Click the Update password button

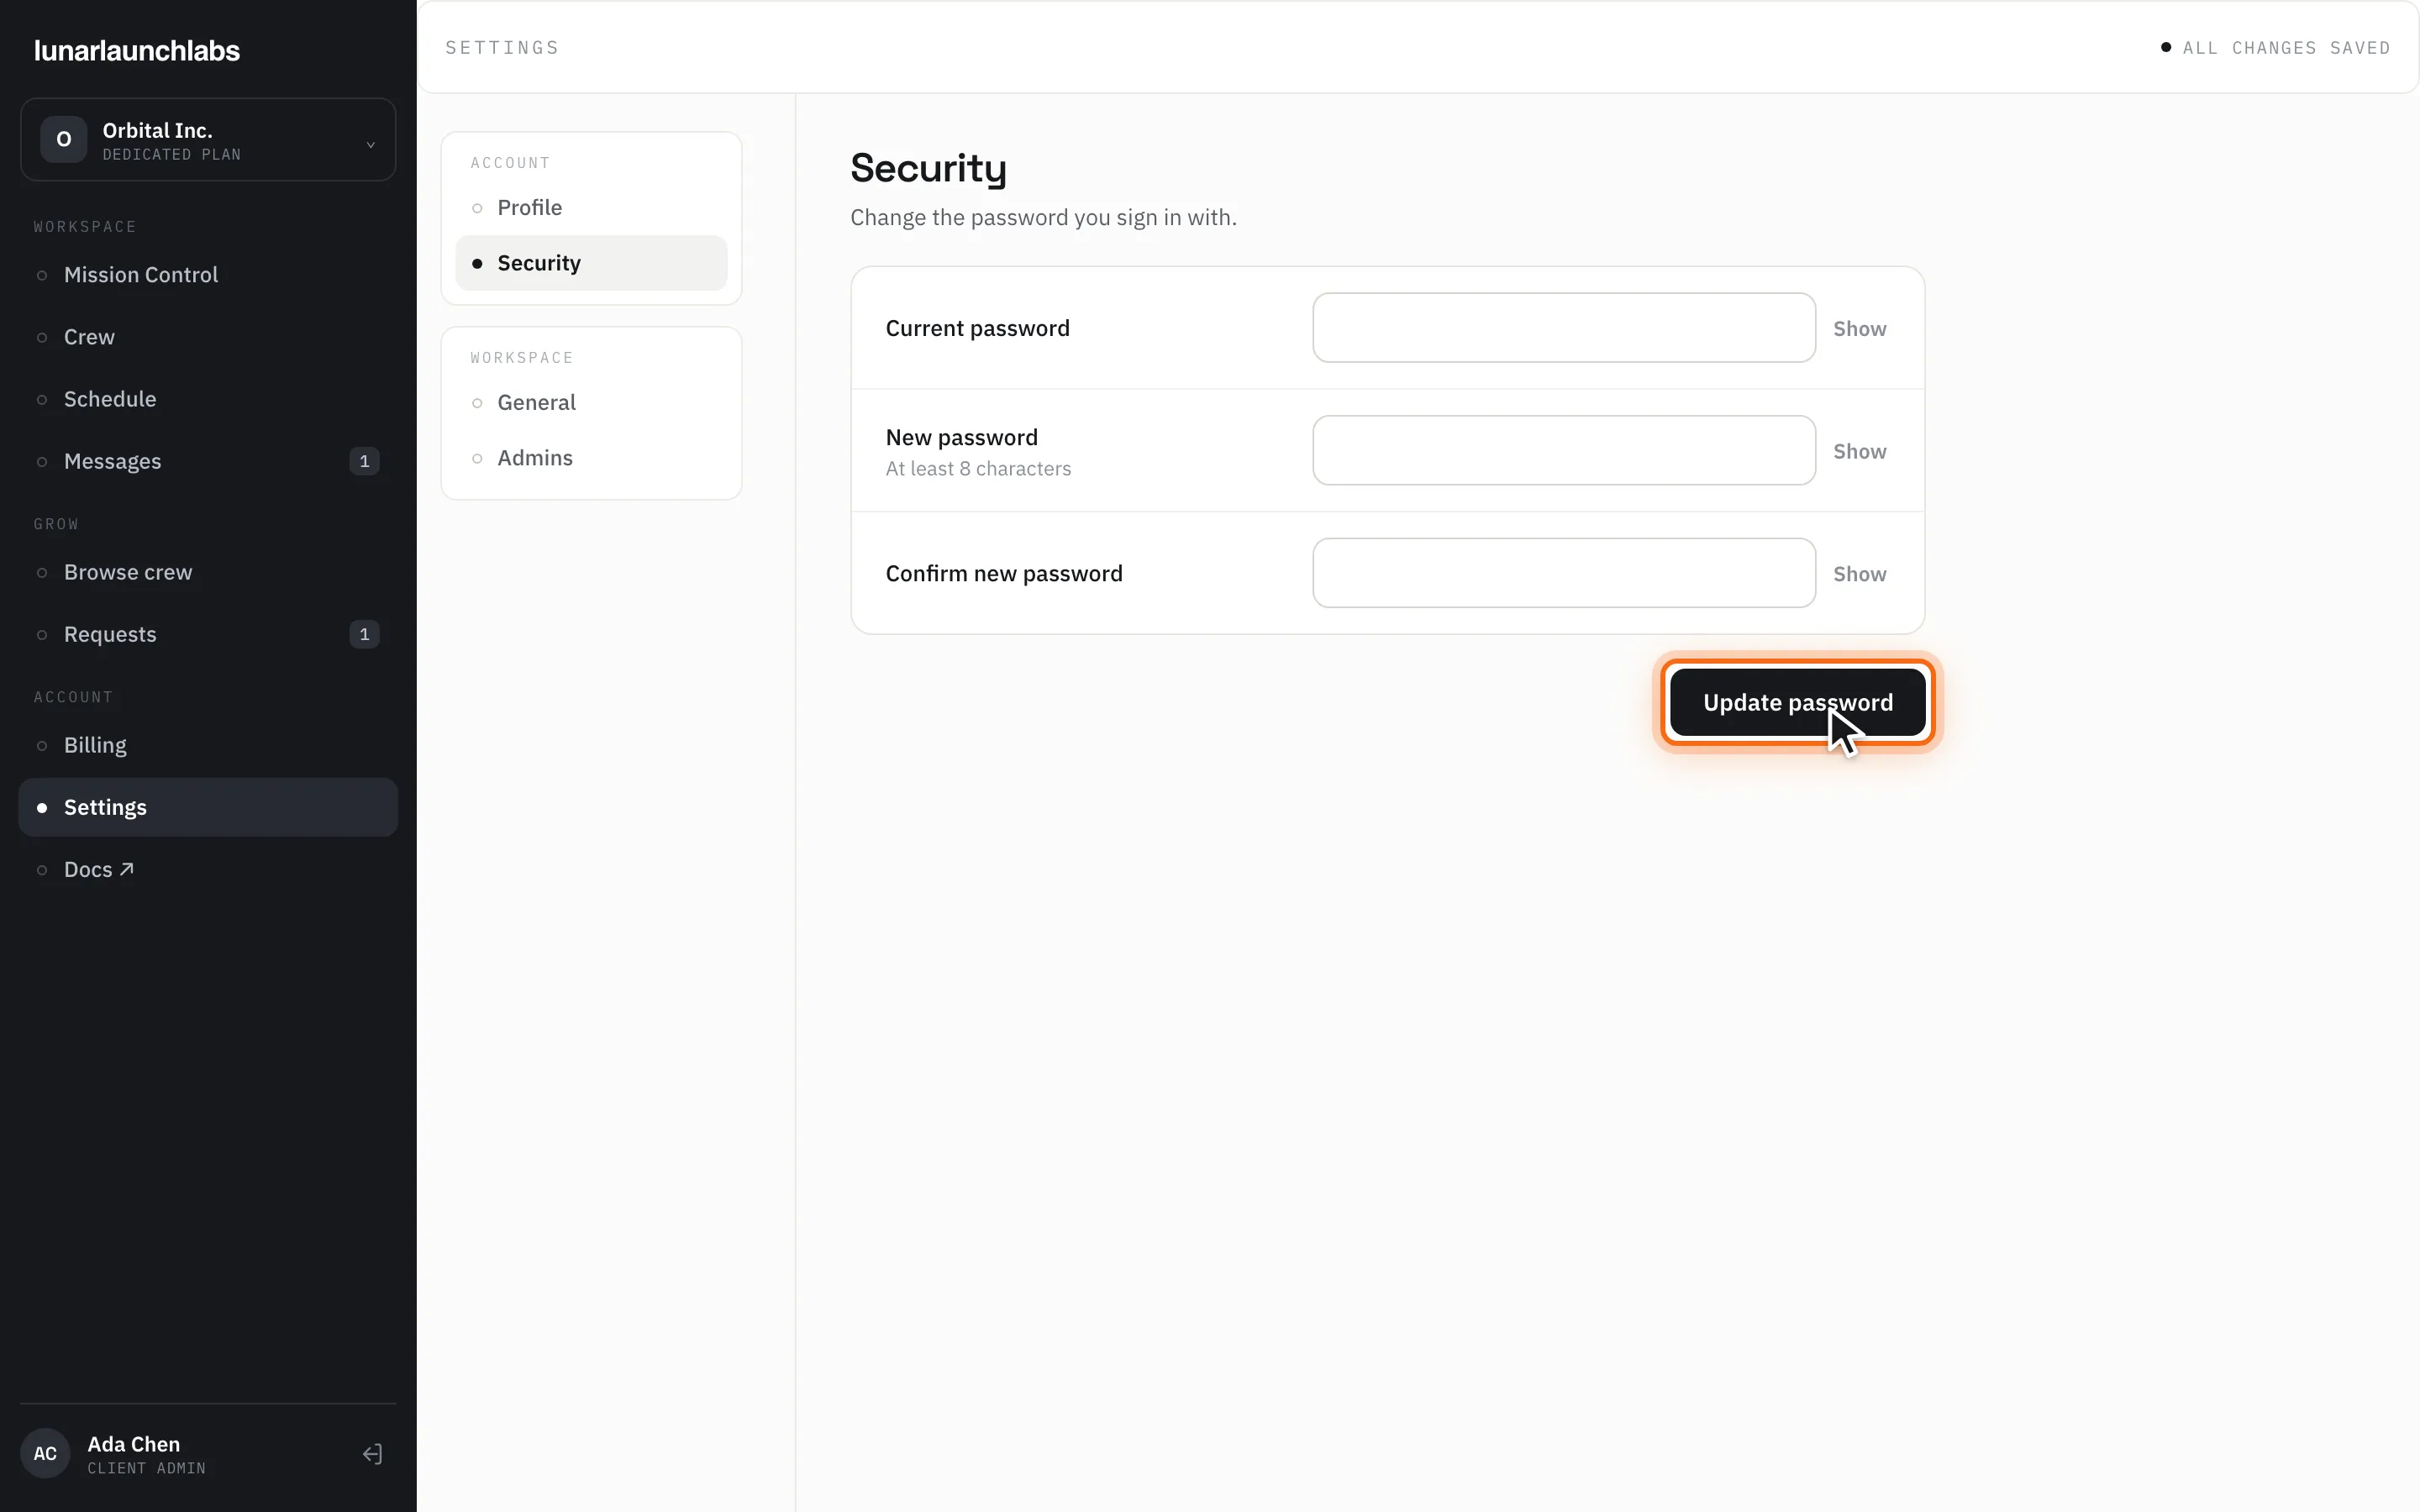tap(1797, 703)
